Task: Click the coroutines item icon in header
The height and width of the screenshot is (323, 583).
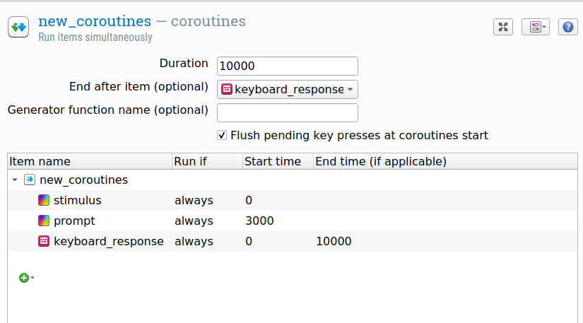Action: [x=18, y=28]
